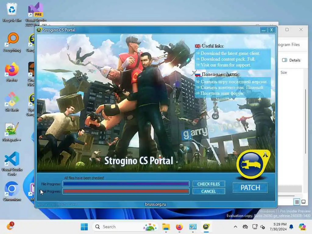Open Firefox from the taskbar
The image size is (312, 234).
pyautogui.click(x=179, y=227)
